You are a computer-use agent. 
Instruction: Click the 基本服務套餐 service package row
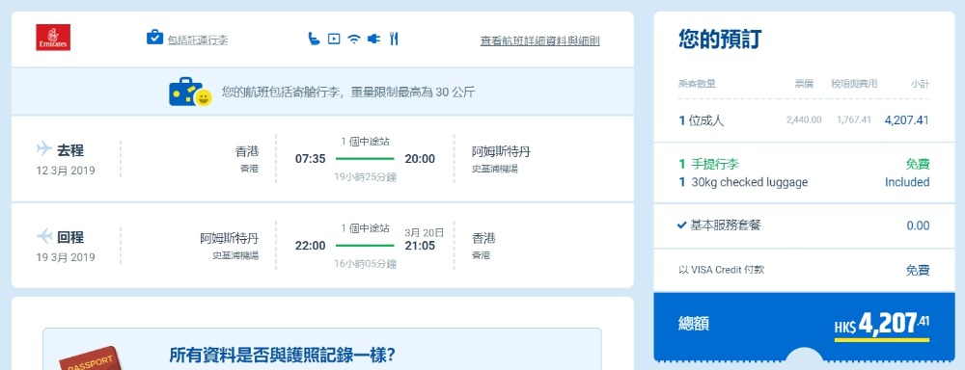click(x=804, y=225)
